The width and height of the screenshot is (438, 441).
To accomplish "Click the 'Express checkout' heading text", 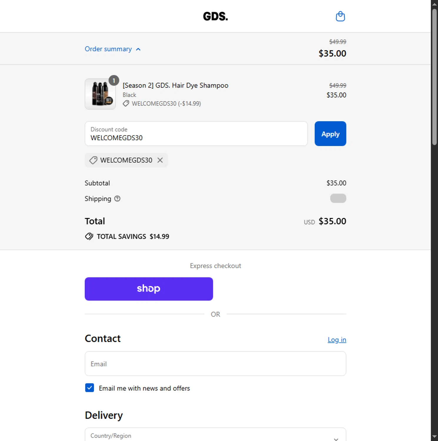I will pos(215,266).
